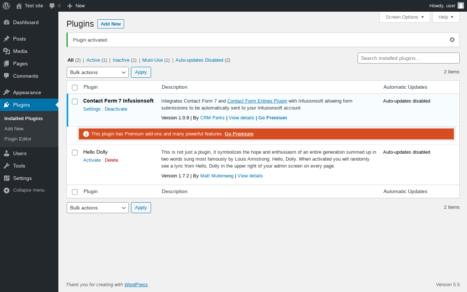Click the Collapse menu arrow icon
Image resolution: width=467 pixels, height=292 pixels.
(7, 190)
